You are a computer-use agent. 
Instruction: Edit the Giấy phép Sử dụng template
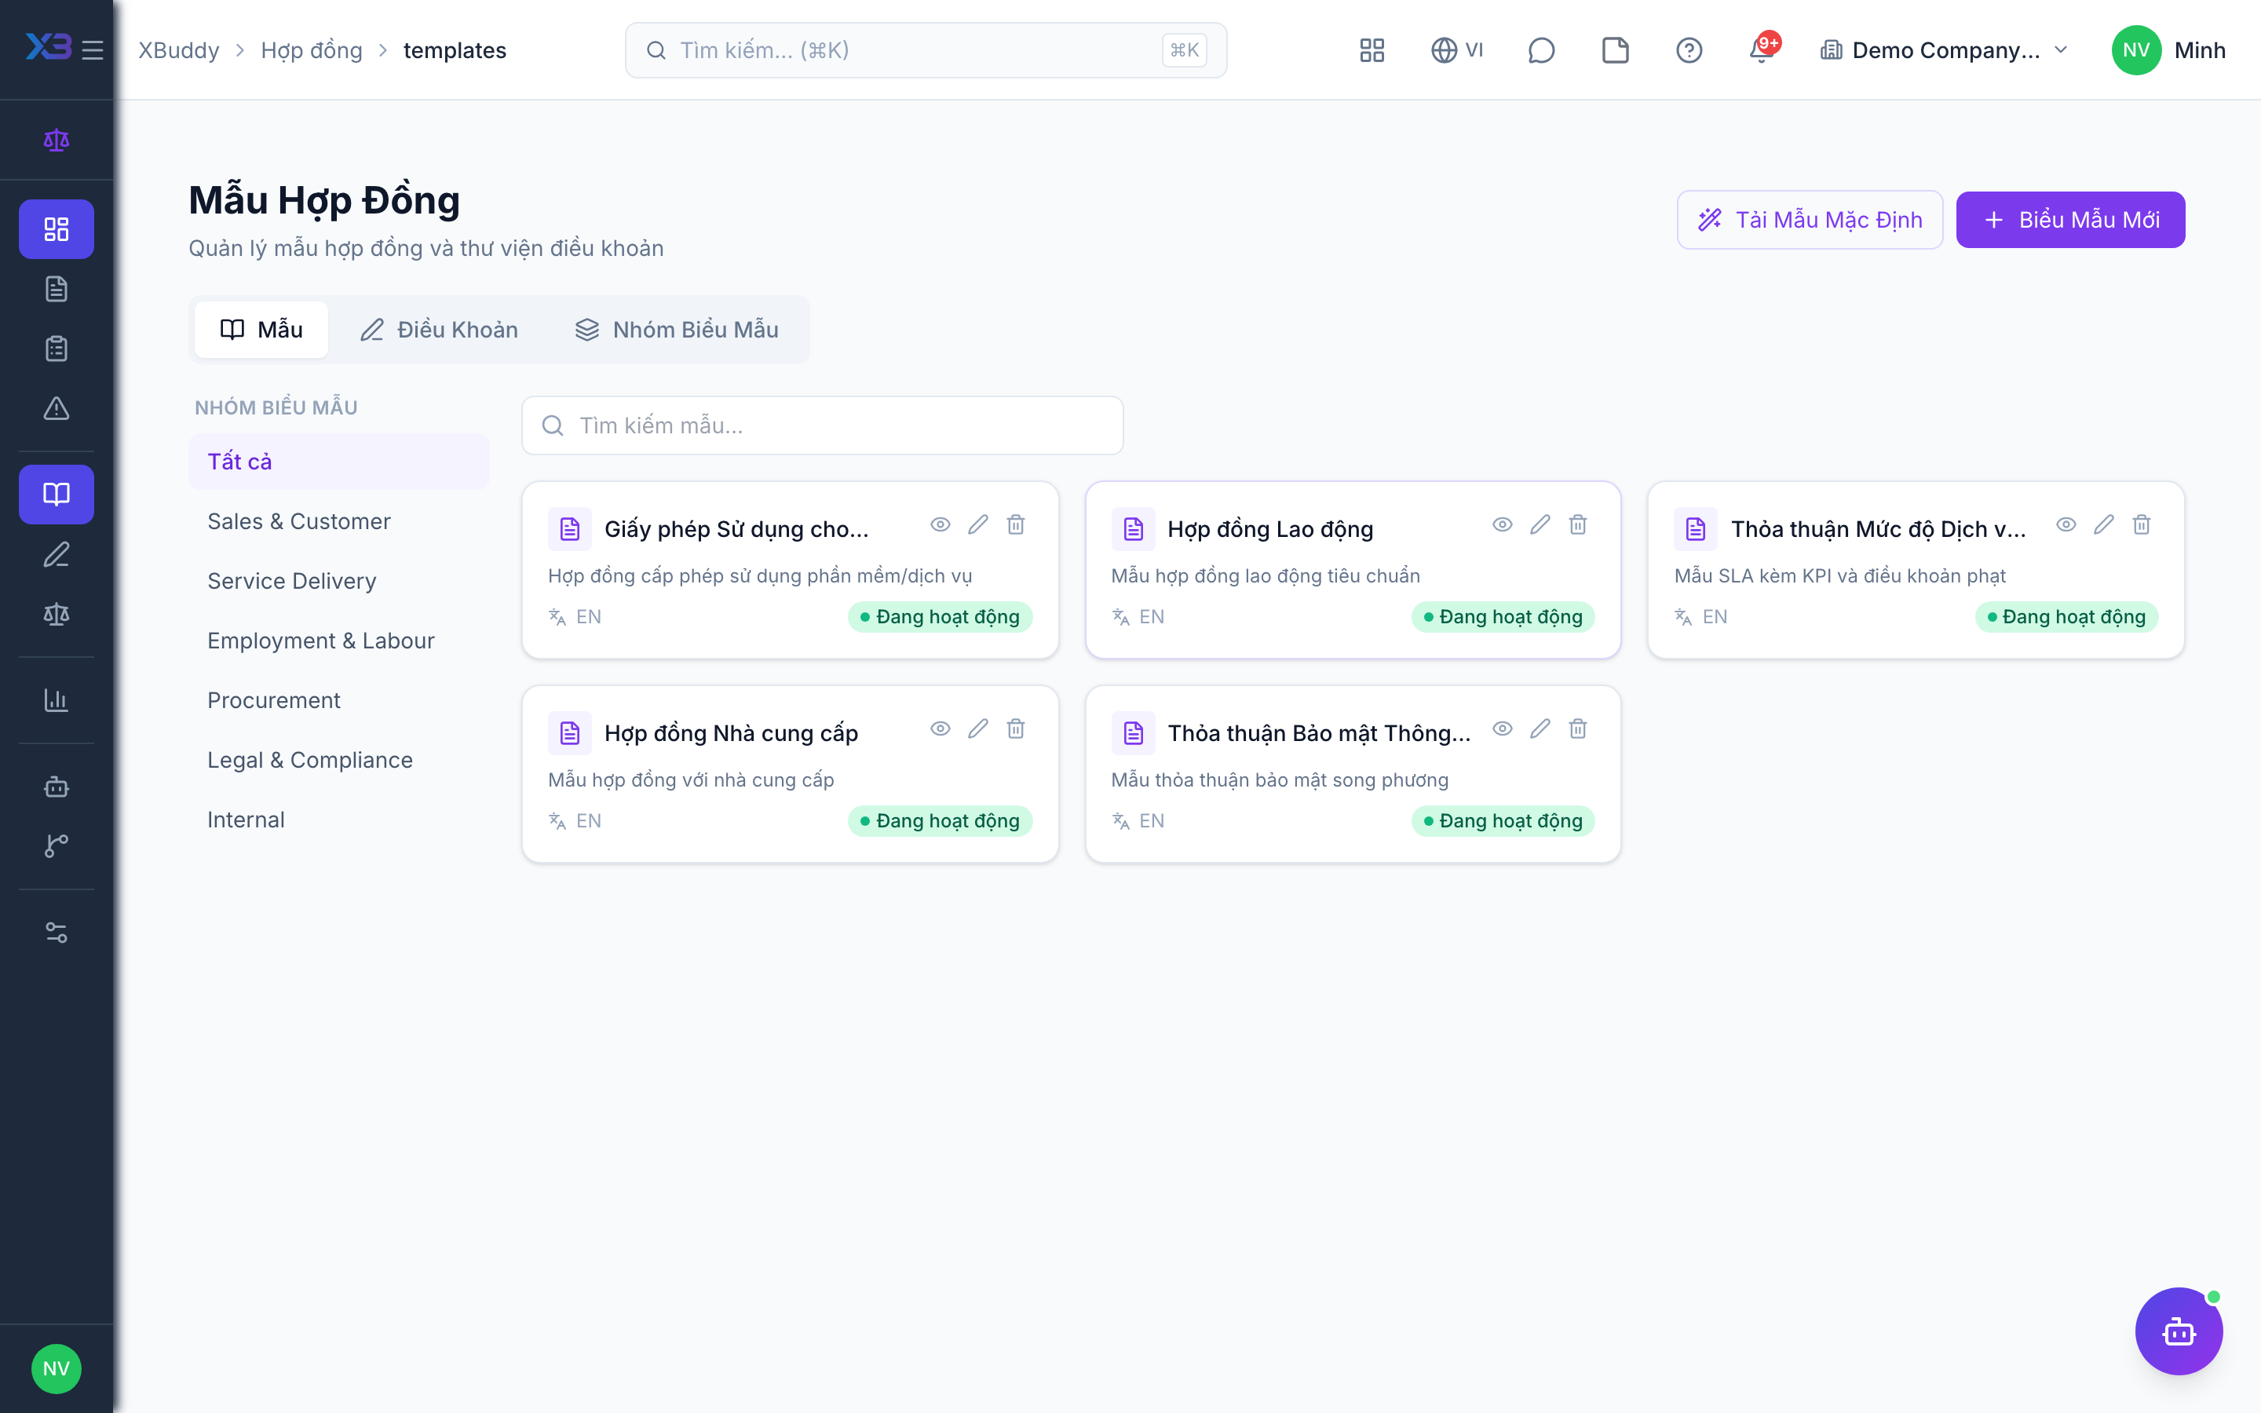tap(978, 525)
